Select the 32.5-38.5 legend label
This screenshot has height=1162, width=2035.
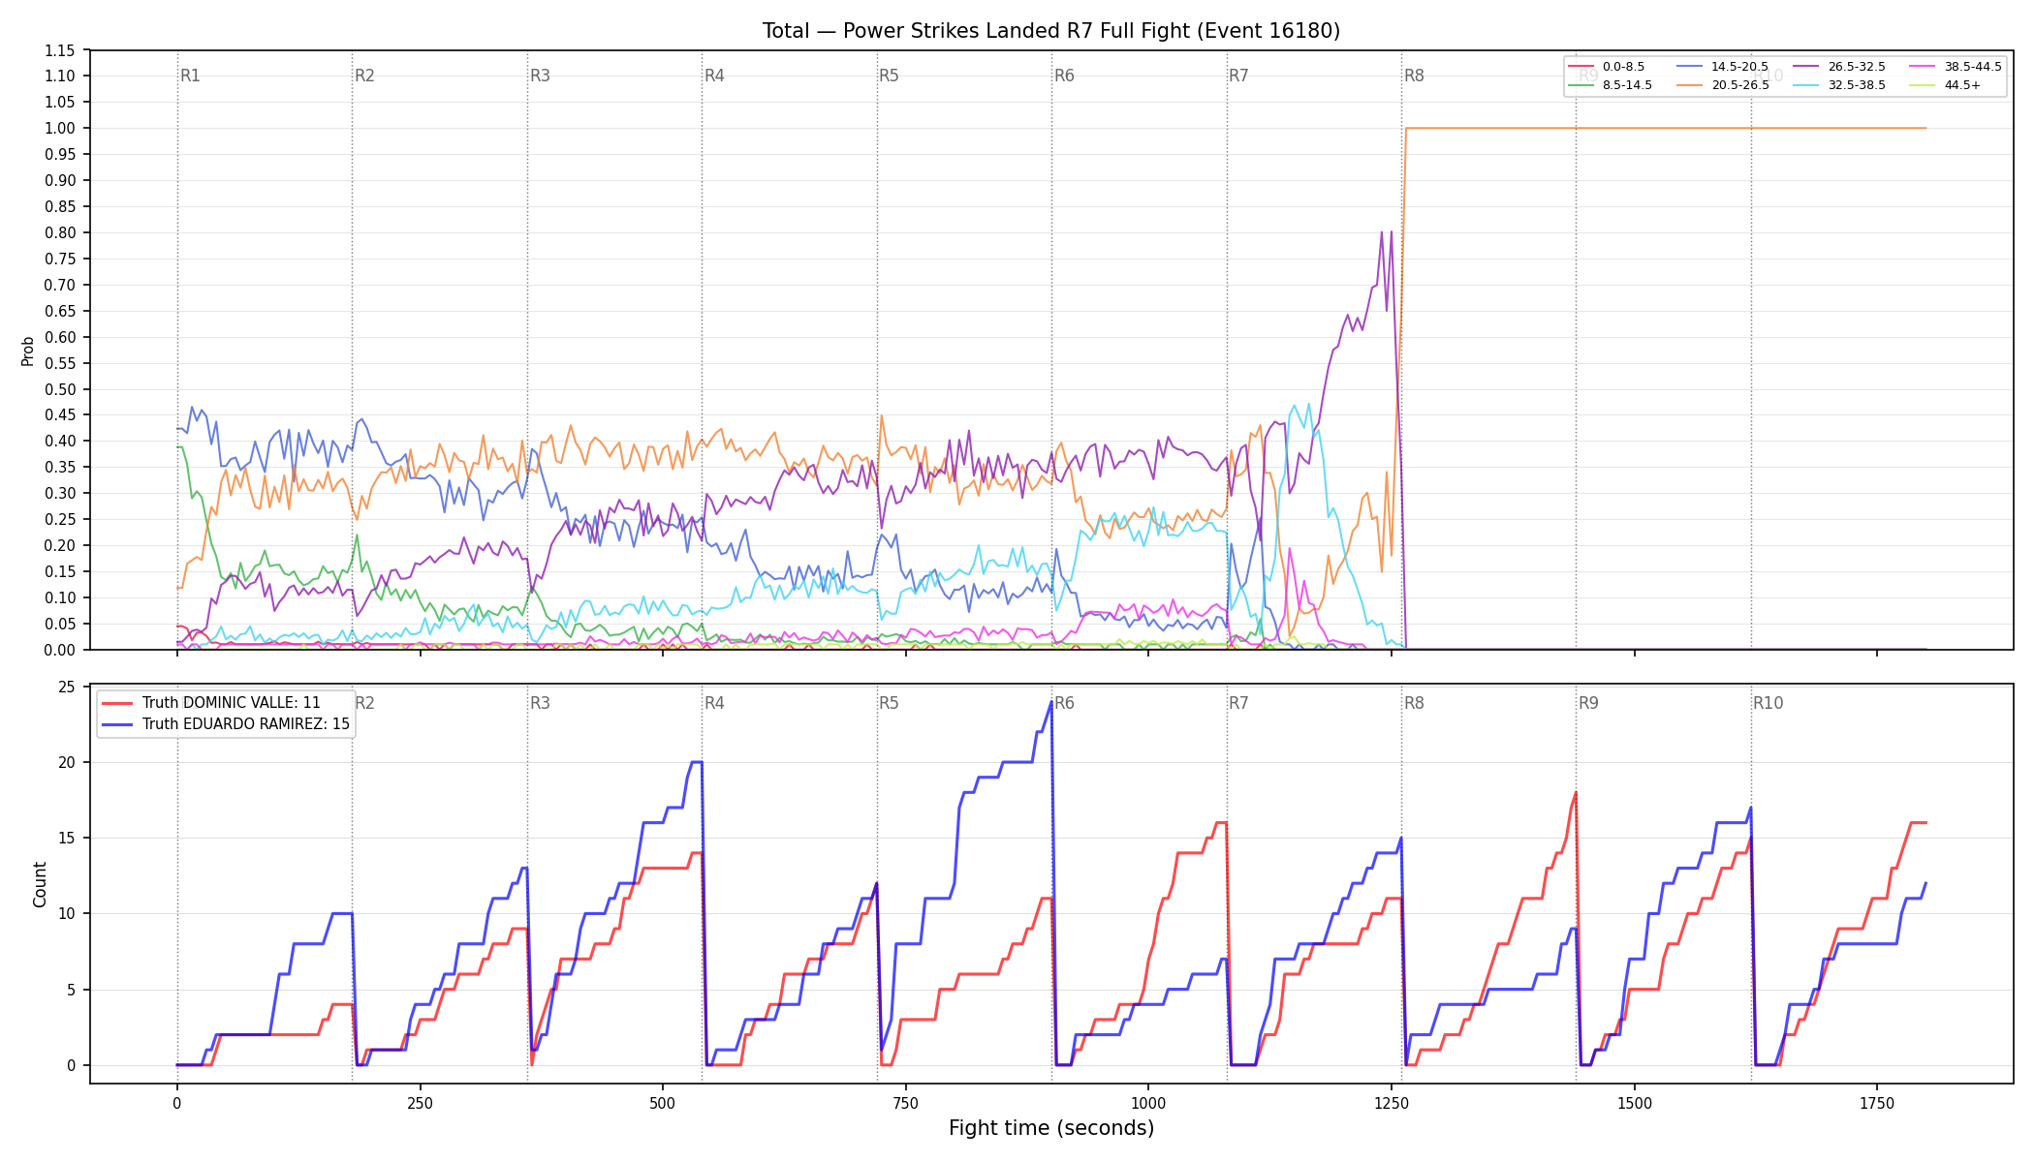point(1857,85)
